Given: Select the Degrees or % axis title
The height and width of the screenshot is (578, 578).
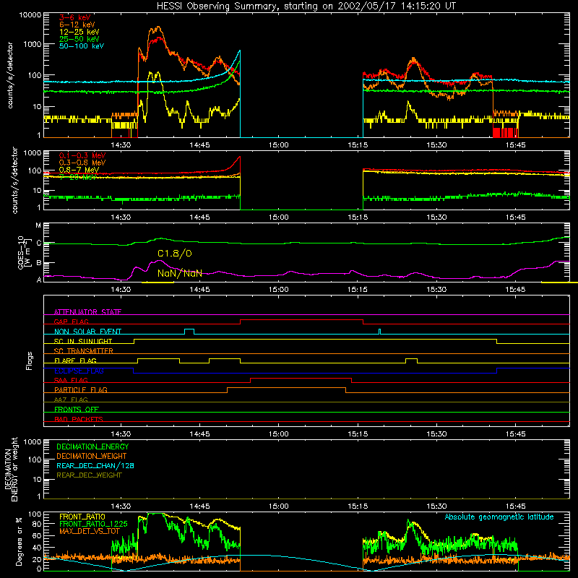Looking at the screenshot, I should click(x=19, y=541).
